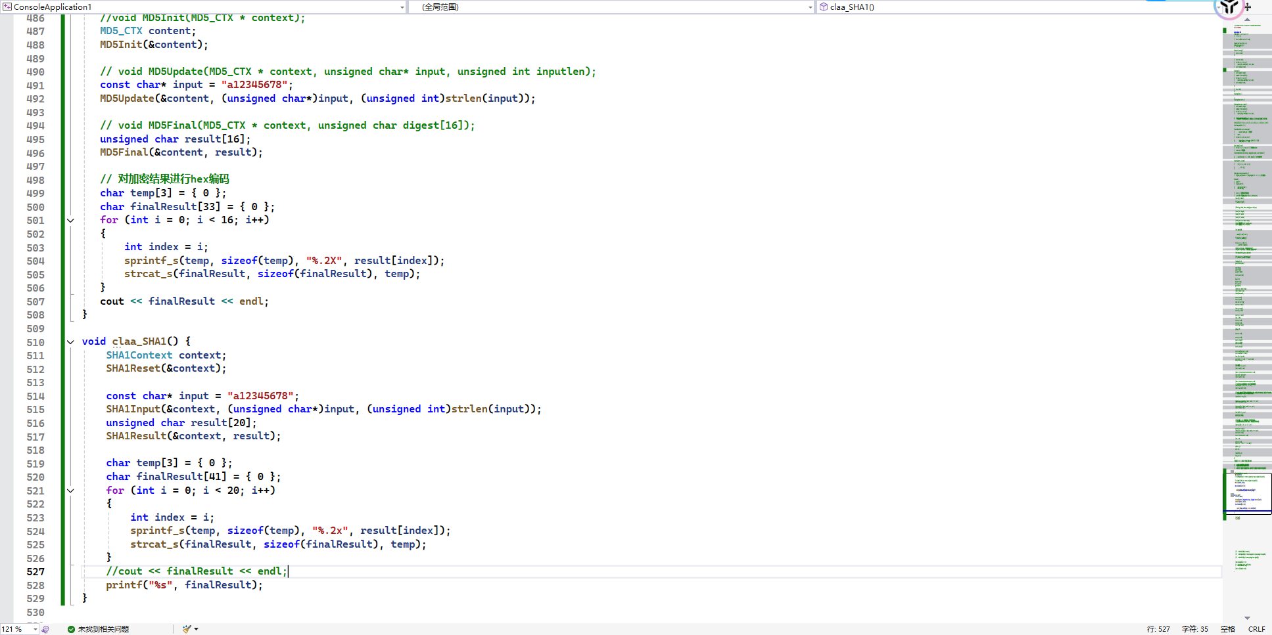The height and width of the screenshot is (635, 1272).
Task: Click the CRLF line ending indicator
Action: click(x=1256, y=629)
